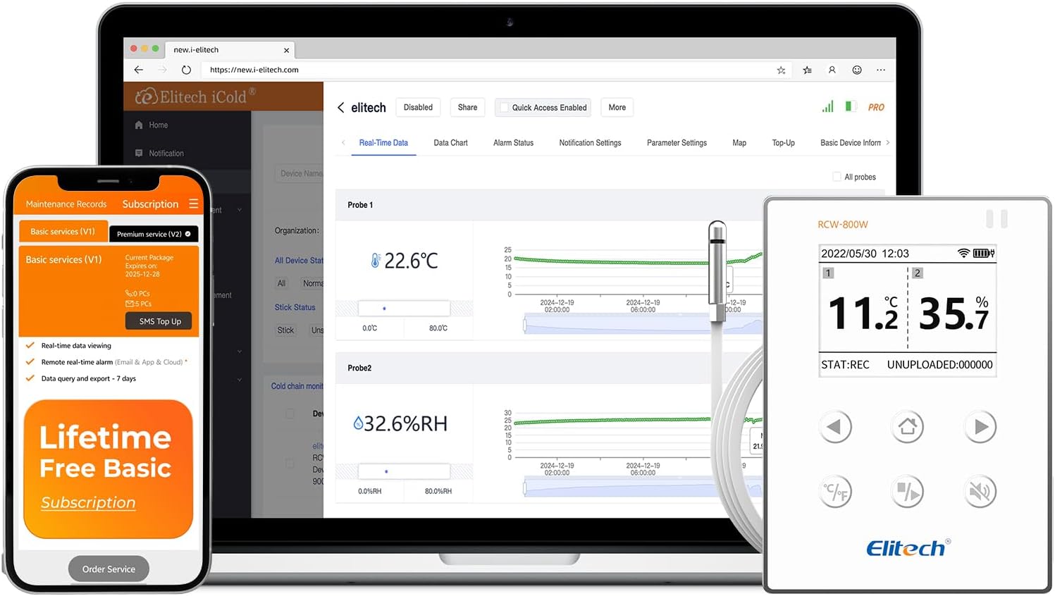This screenshot has width=1055, height=596.
Task: Tap the SMS Top Up button
Action: click(x=160, y=321)
